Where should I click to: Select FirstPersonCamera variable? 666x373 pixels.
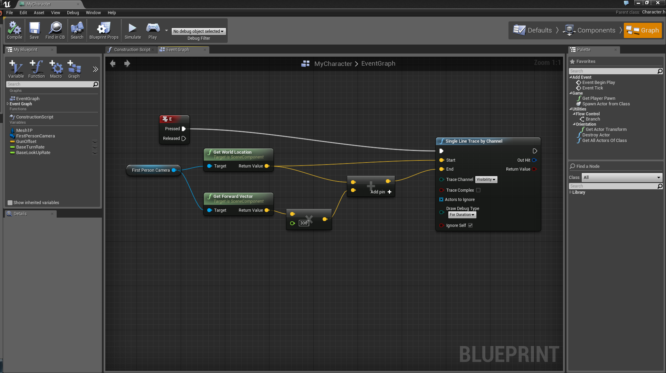tap(35, 136)
